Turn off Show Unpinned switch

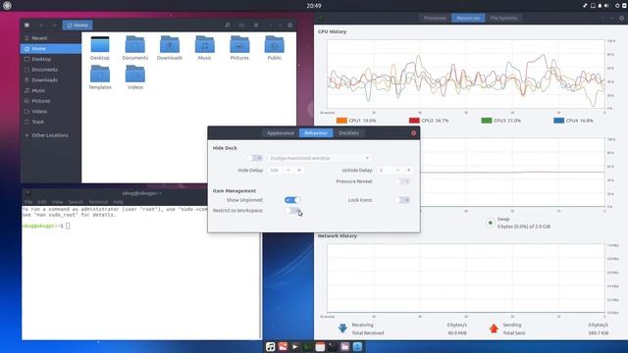coord(292,200)
